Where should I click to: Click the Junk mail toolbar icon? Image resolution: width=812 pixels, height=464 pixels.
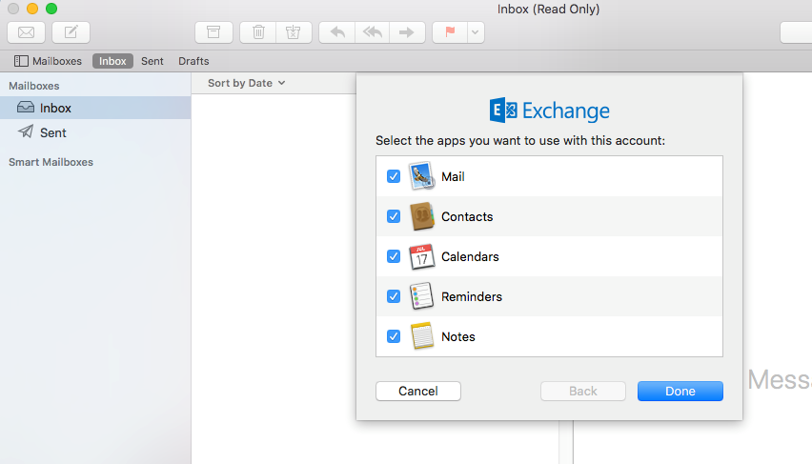(x=293, y=31)
